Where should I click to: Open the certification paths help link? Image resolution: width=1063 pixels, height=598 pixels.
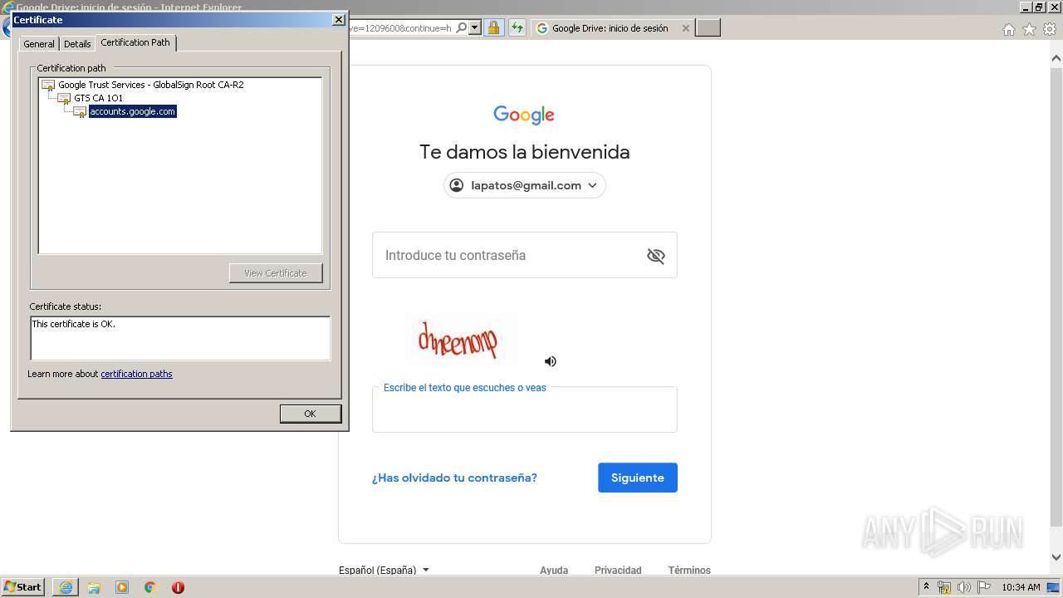pyautogui.click(x=136, y=374)
